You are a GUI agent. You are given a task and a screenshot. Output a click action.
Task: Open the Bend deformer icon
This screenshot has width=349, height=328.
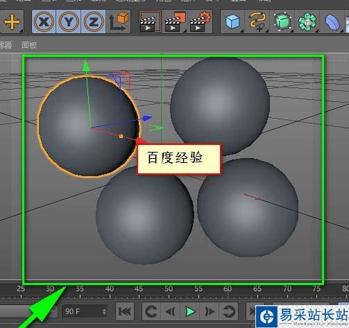332,22
